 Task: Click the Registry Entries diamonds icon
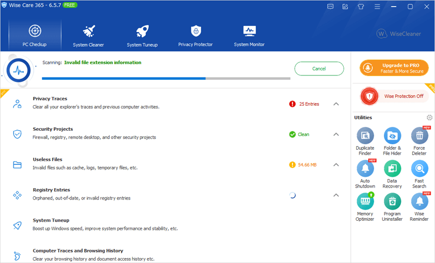(17, 195)
